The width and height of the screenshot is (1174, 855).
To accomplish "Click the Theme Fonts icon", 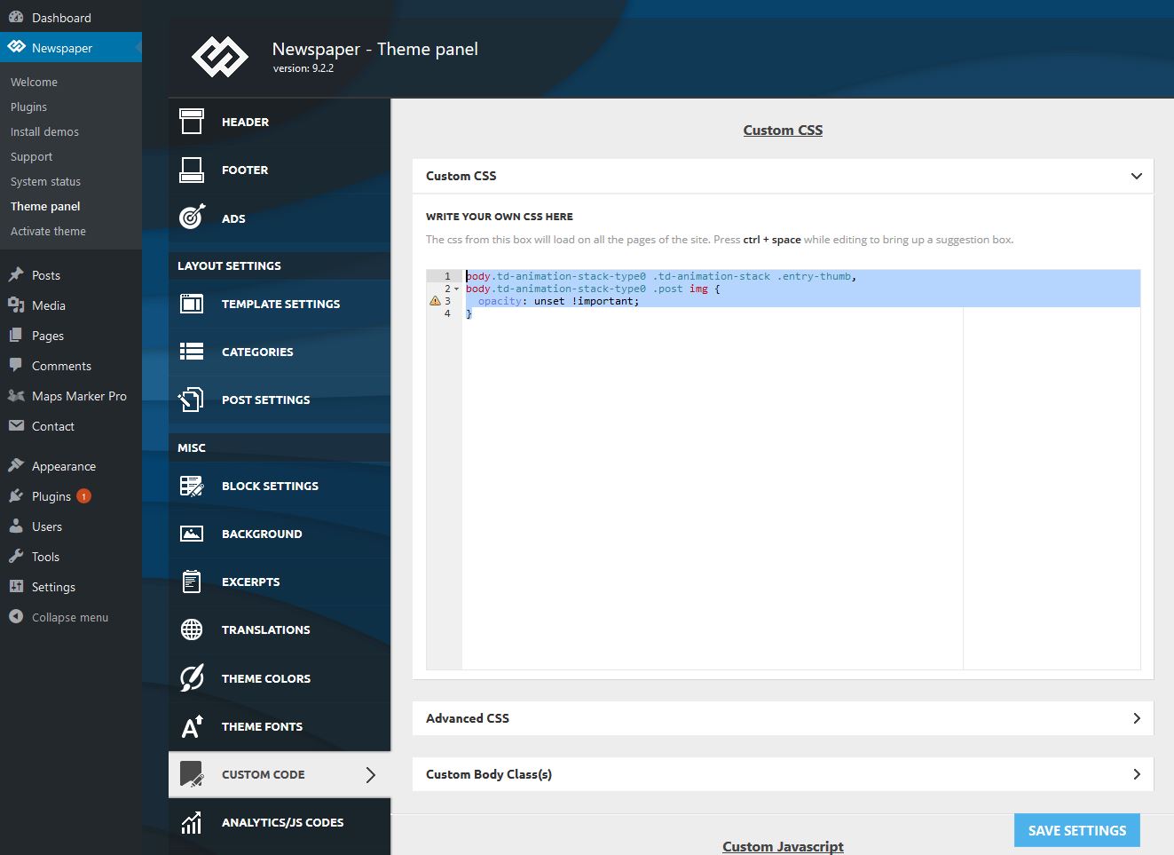I will (192, 726).
